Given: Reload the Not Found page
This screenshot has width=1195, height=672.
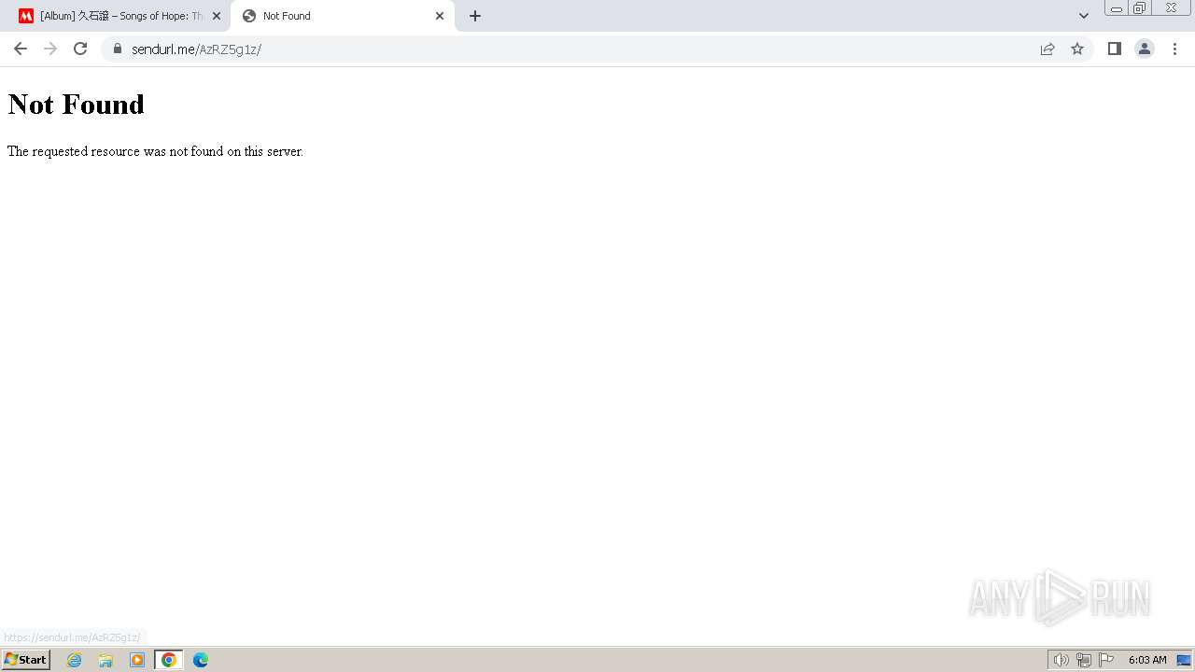Looking at the screenshot, I should pyautogui.click(x=80, y=49).
